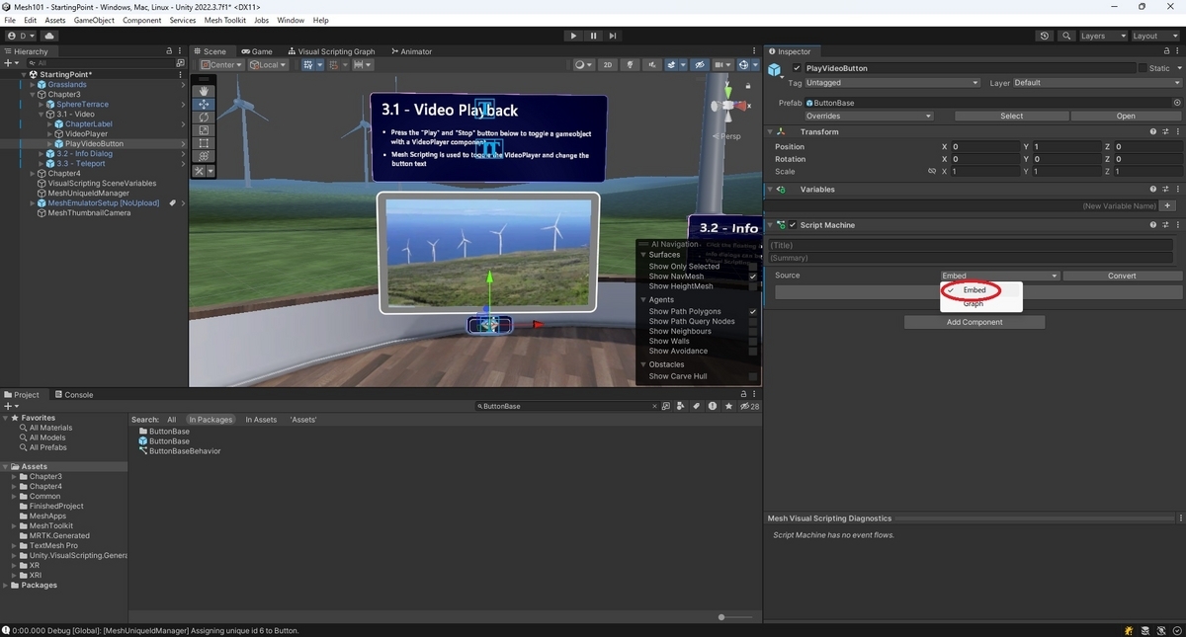The image size is (1186, 637).
Task: Select ButtonBaseBehavior in project results
Action: point(185,451)
